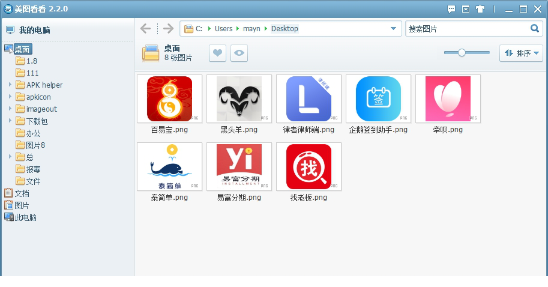Click the Users path segment
This screenshot has height=287, width=548.
[x=223, y=29]
